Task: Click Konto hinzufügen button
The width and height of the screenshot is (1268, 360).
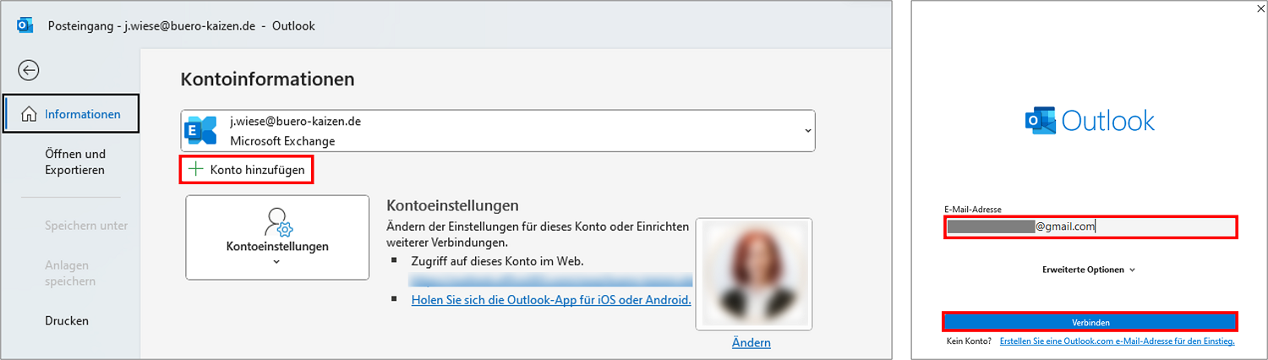Action: [247, 170]
